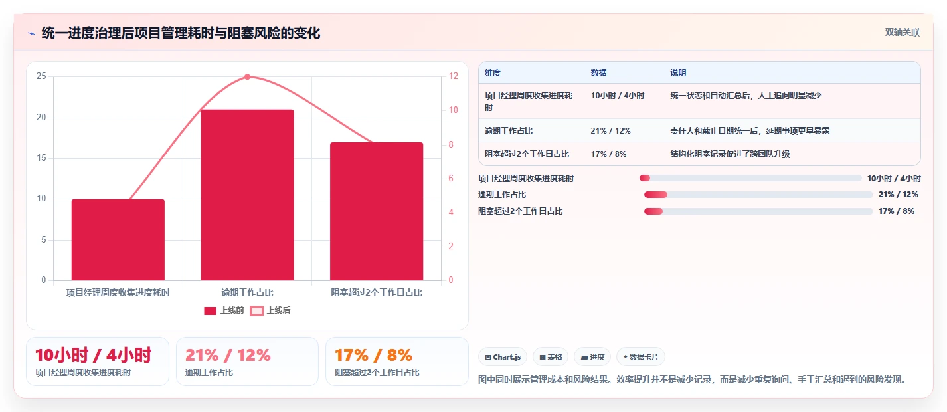Click the 数据卡片 tag chip
947x412 pixels.
pos(641,357)
